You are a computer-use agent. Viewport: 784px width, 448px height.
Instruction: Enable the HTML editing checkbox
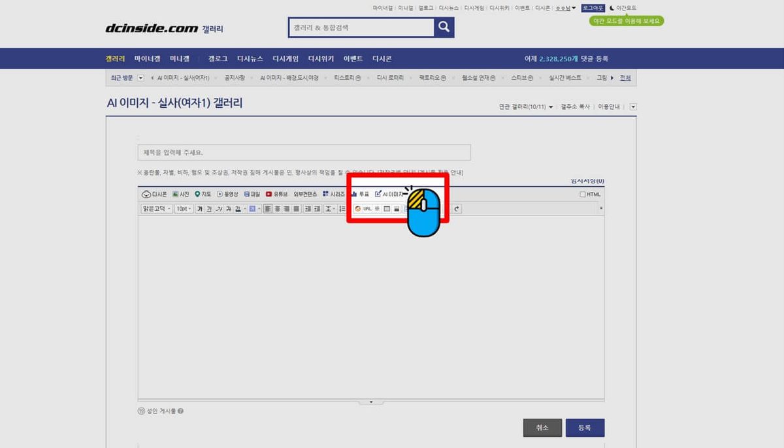583,195
